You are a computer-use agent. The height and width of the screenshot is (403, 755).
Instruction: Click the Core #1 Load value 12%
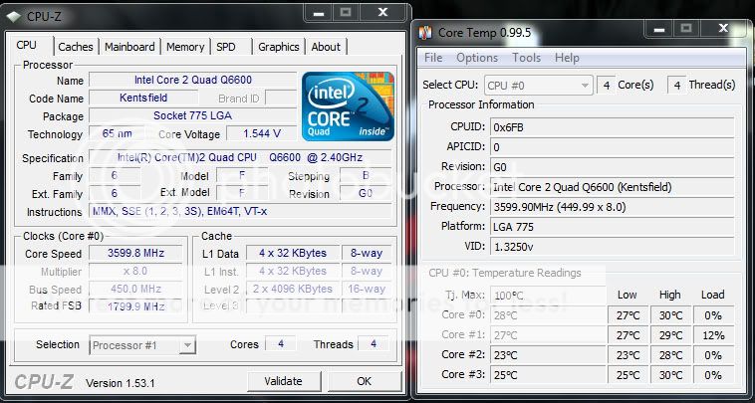(x=713, y=335)
